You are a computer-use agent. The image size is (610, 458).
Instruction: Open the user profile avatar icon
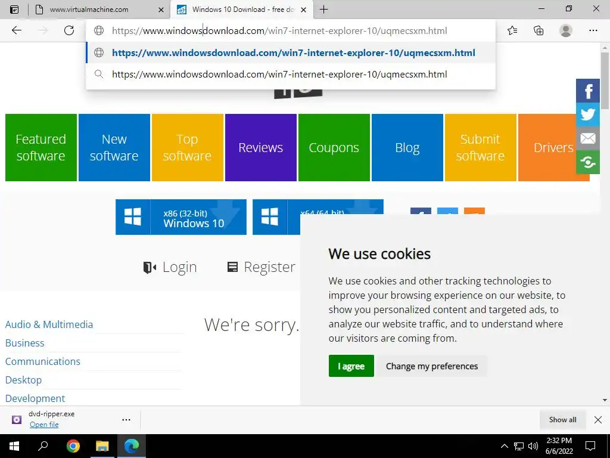point(566,30)
